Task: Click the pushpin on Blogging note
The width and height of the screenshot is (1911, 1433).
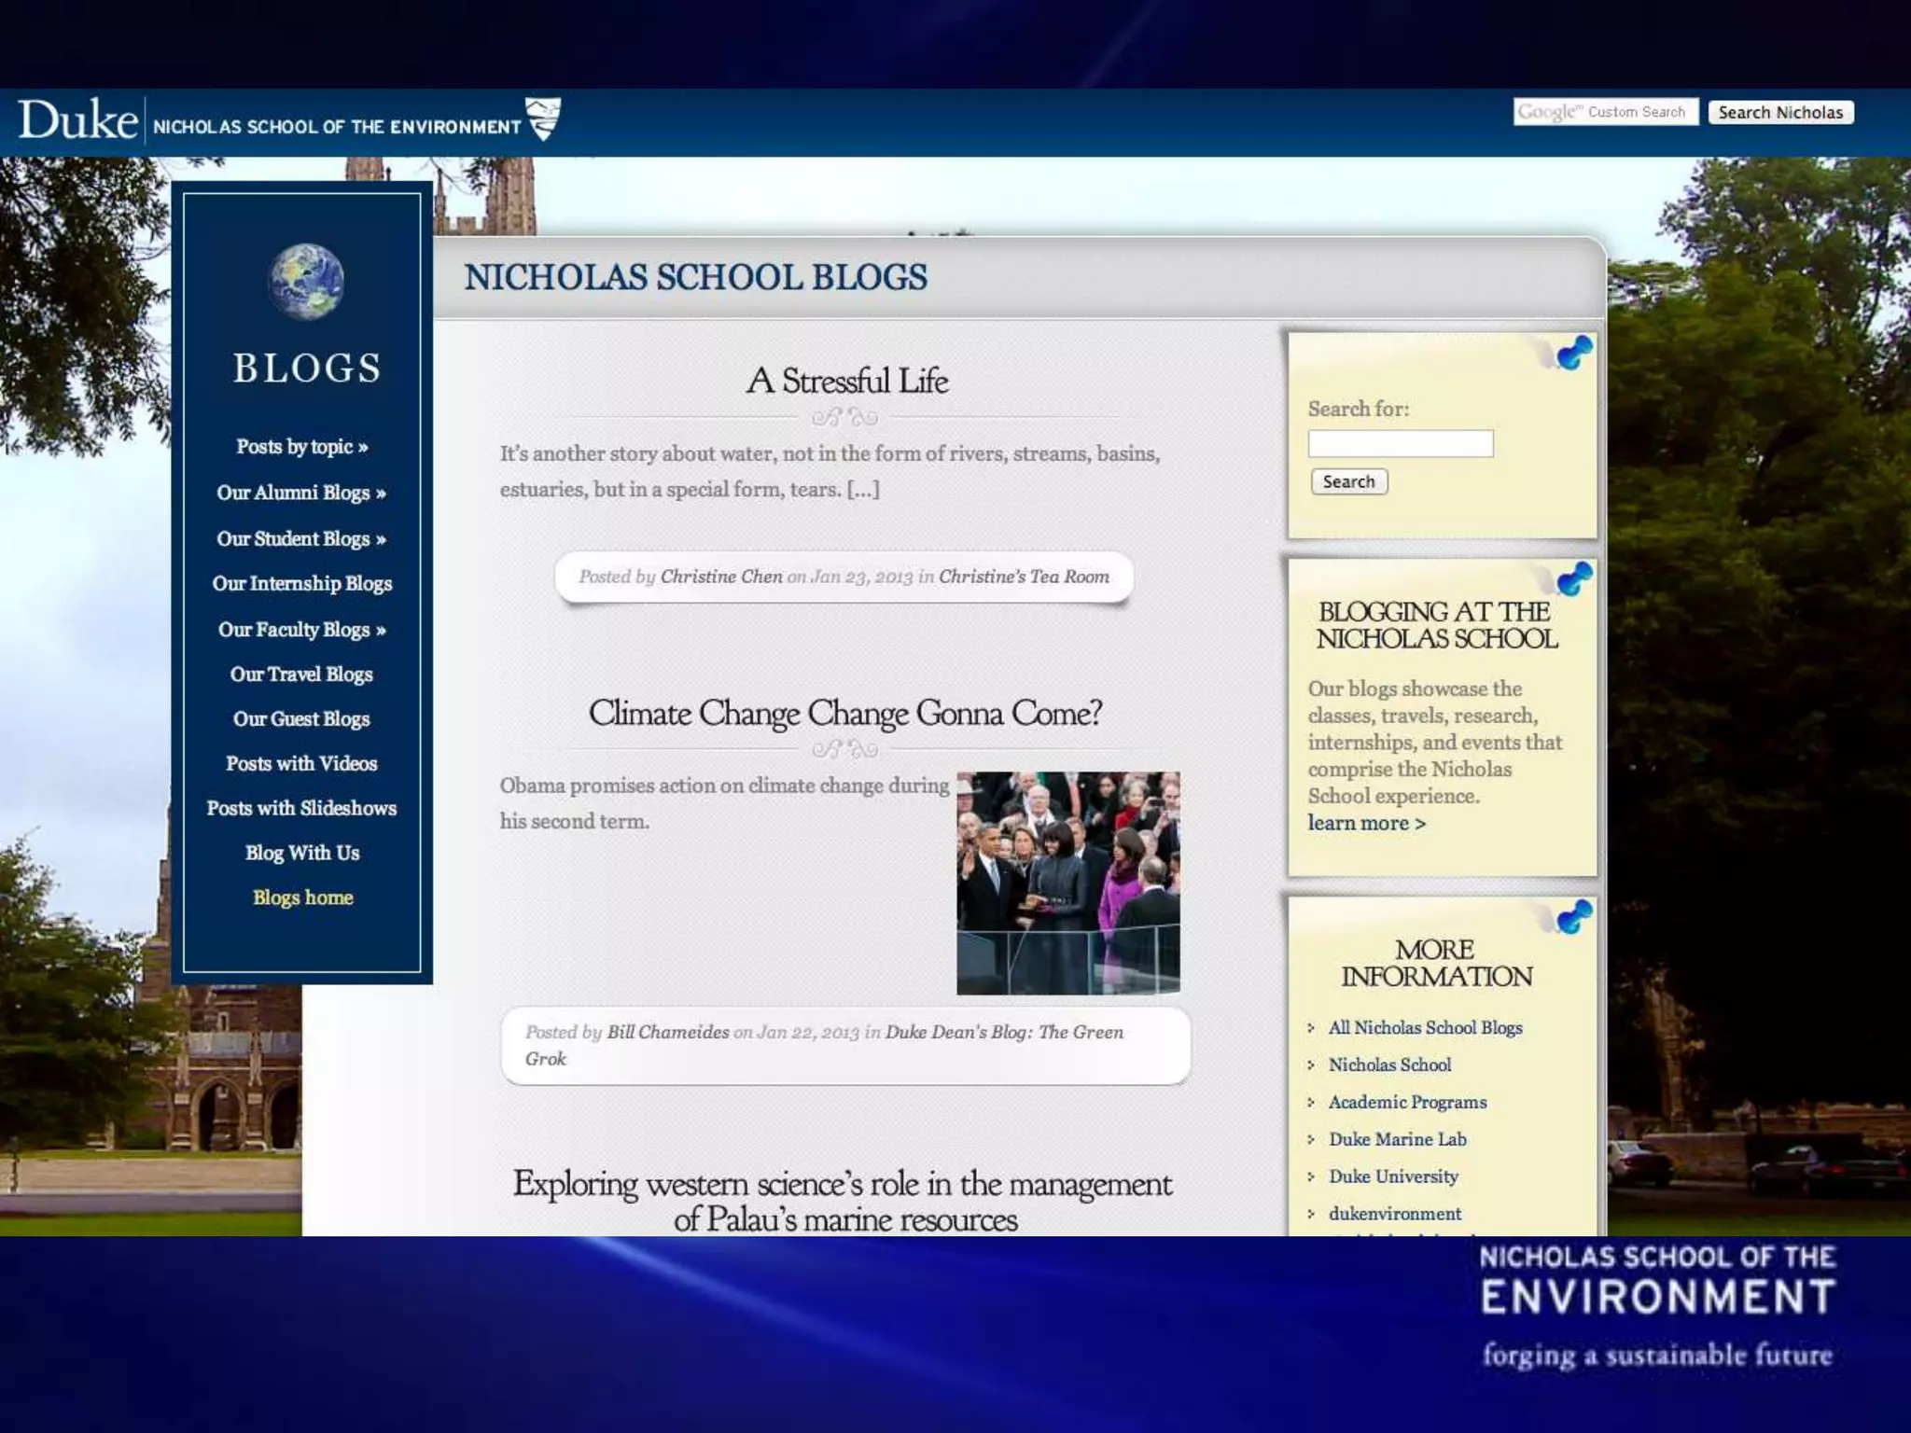Action: pyautogui.click(x=1574, y=578)
